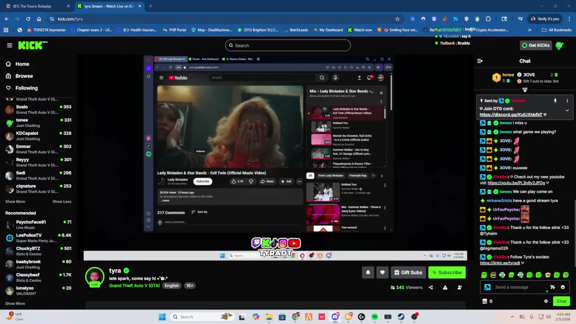Click Get KICKs button
The height and width of the screenshot is (324, 576).
point(535,45)
